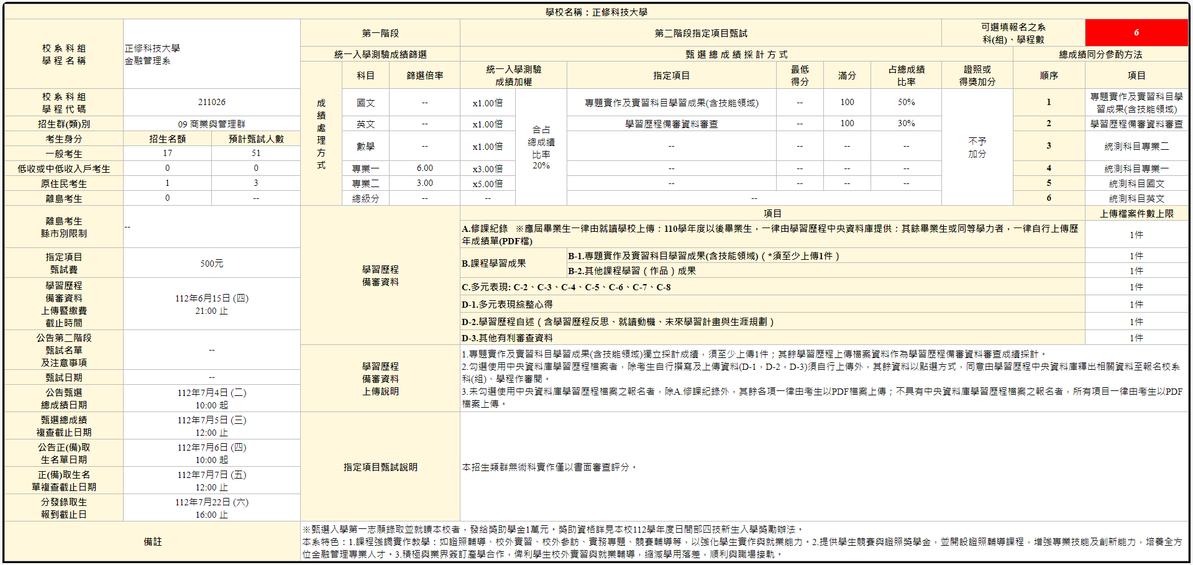1193x565 pixels.
Task: Click the scholarship note 獎助學金1萬元 line
Action: point(553,529)
